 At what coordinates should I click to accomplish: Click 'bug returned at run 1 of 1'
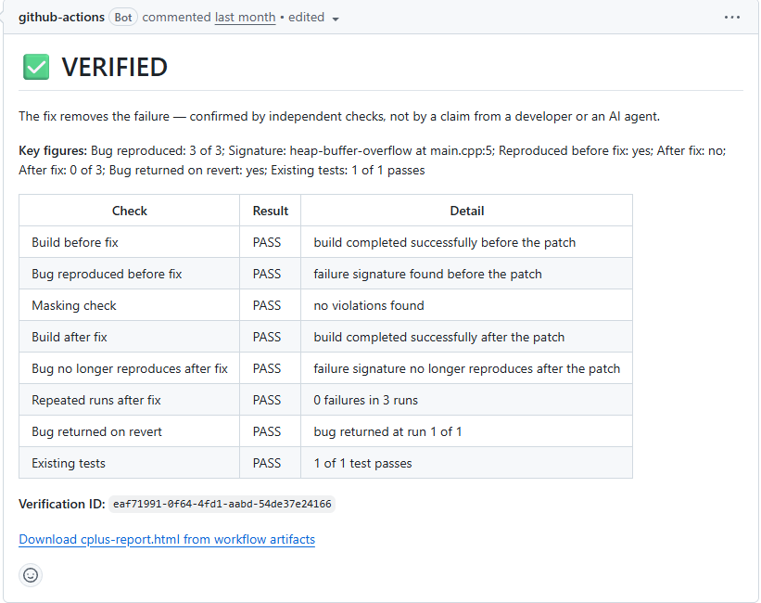[387, 431]
